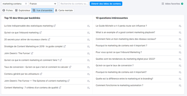The height and width of the screenshot is (96, 187).
Task: Select question 'Le Guide Michelin a-t-il perdu toute son influence ?'
Action: 121,26
